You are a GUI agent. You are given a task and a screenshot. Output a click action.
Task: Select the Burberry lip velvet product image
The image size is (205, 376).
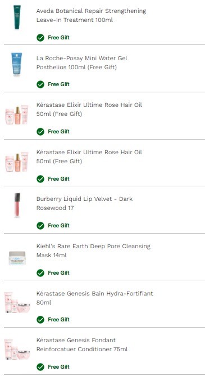(x=17, y=205)
